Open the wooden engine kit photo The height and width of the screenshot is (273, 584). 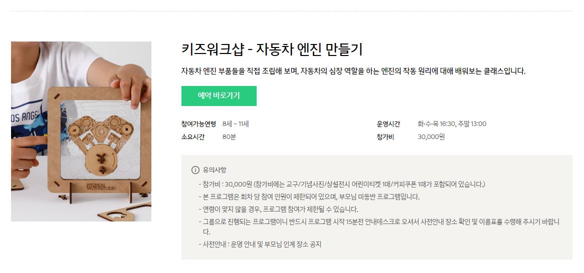(x=81, y=131)
